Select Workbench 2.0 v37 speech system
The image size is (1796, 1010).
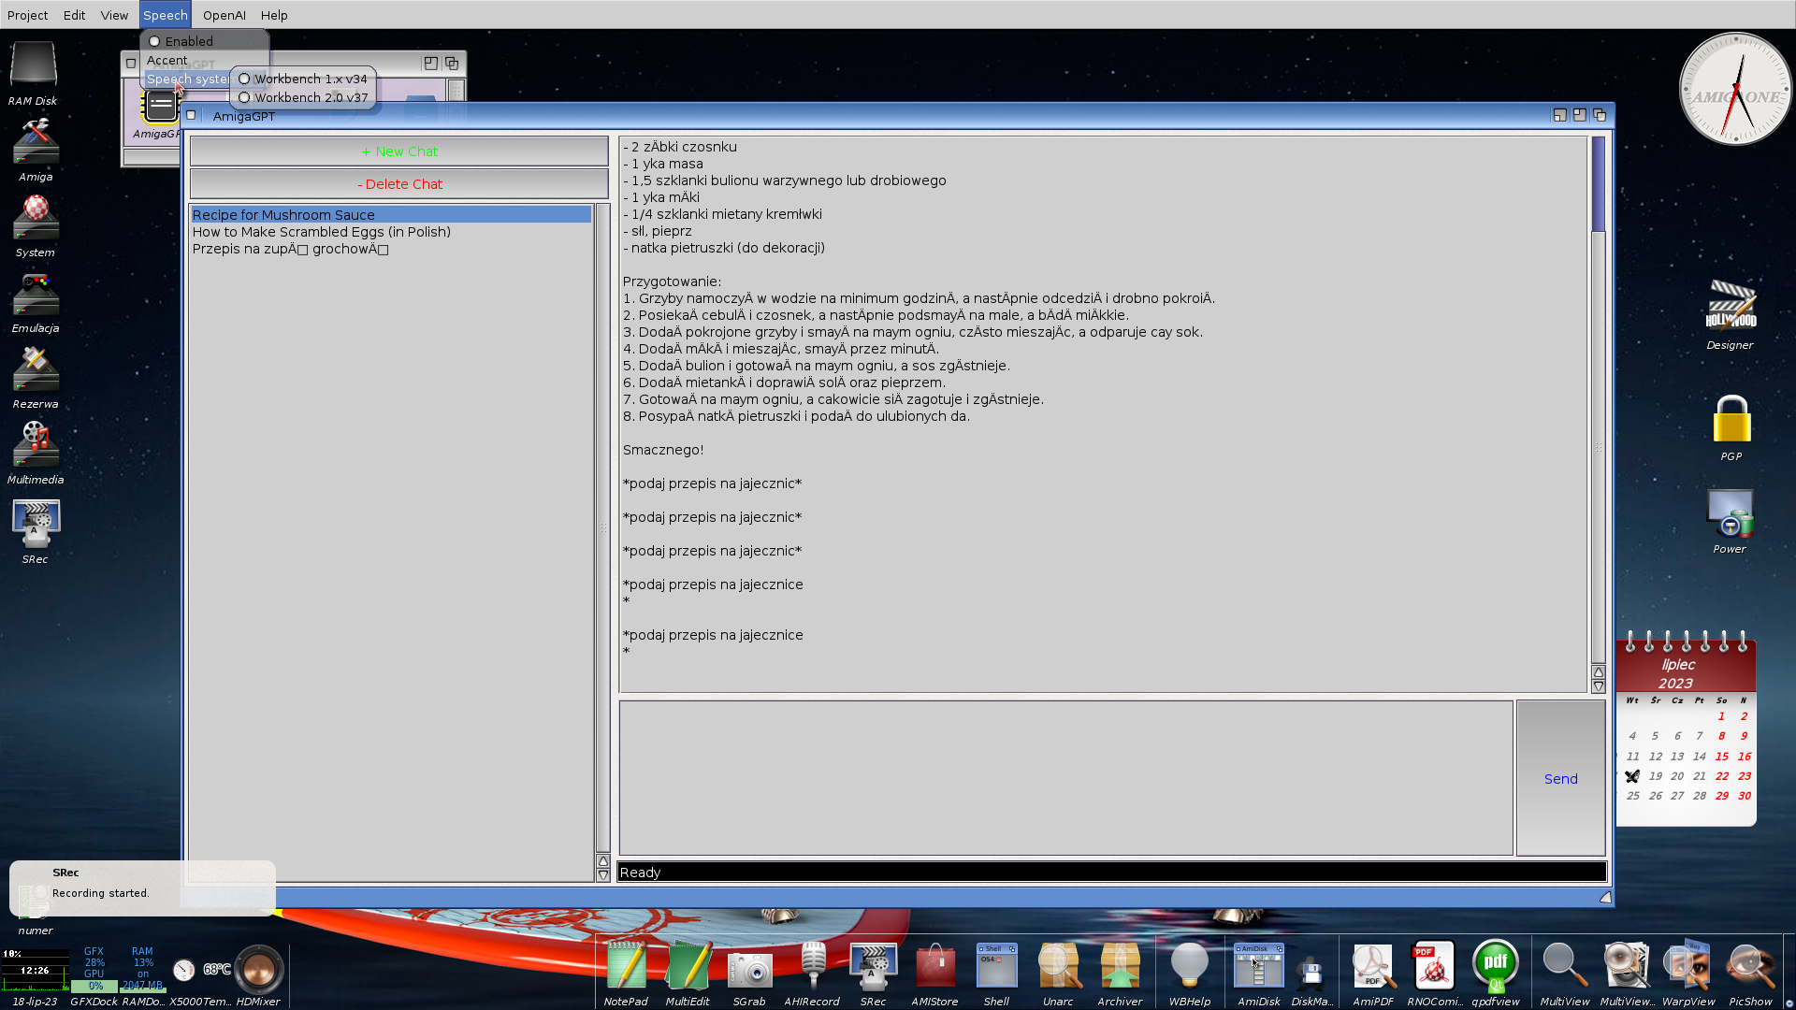(x=303, y=97)
